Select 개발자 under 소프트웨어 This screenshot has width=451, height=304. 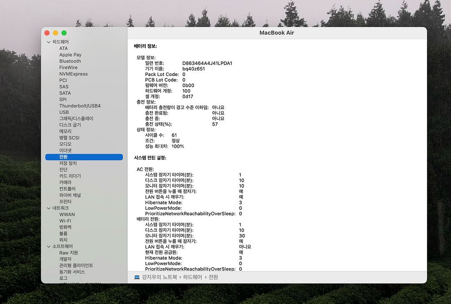(x=65, y=259)
